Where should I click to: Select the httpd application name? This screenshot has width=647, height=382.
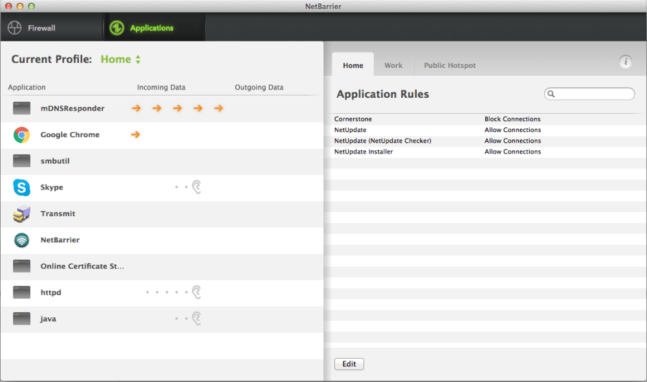[x=50, y=293]
